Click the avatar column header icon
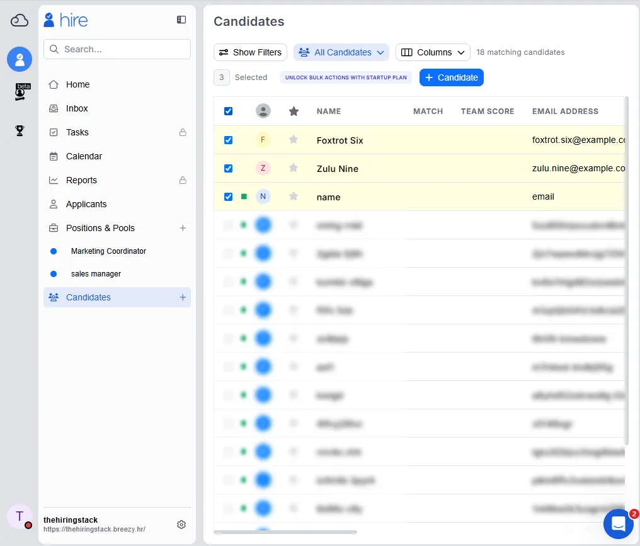This screenshot has width=640, height=546. point(263,111)
